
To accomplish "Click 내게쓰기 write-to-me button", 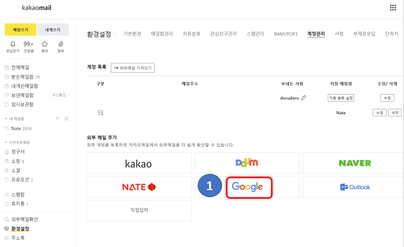I will click(53, 30).
